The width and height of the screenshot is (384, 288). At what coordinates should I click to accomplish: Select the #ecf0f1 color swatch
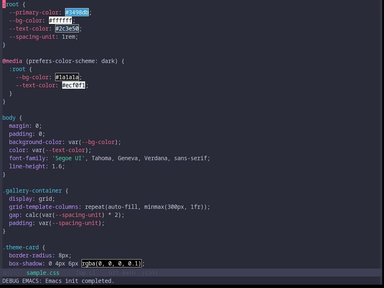[74, 85]
